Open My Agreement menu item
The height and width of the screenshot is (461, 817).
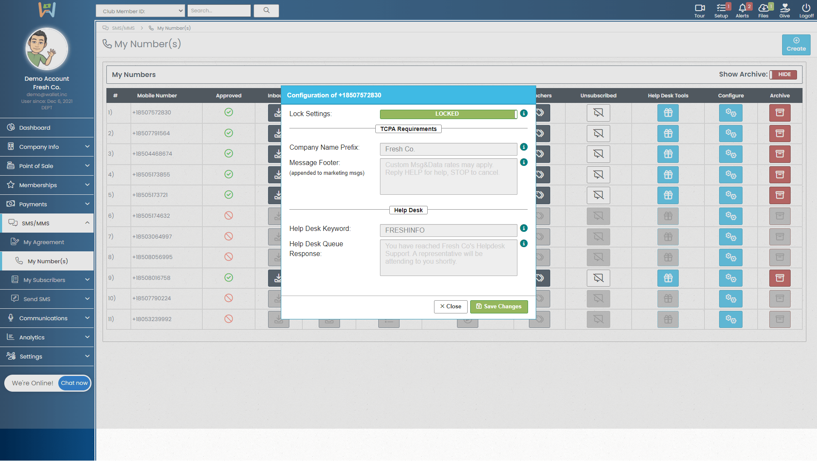pos(44,242)
